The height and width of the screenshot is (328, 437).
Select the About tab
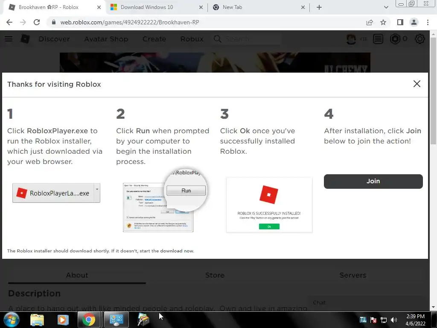click(77, 275)
